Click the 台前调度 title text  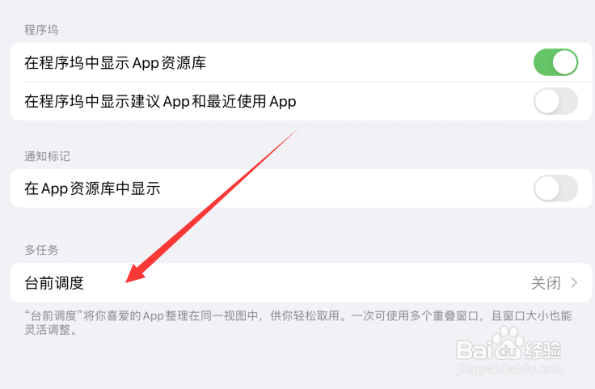(54, 283)
